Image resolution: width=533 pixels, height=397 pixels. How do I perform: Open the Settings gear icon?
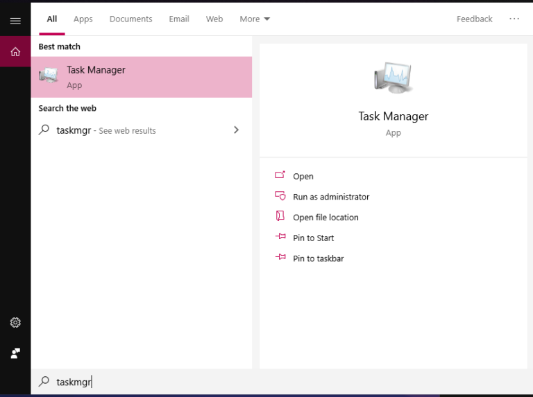tap(15, 322)
